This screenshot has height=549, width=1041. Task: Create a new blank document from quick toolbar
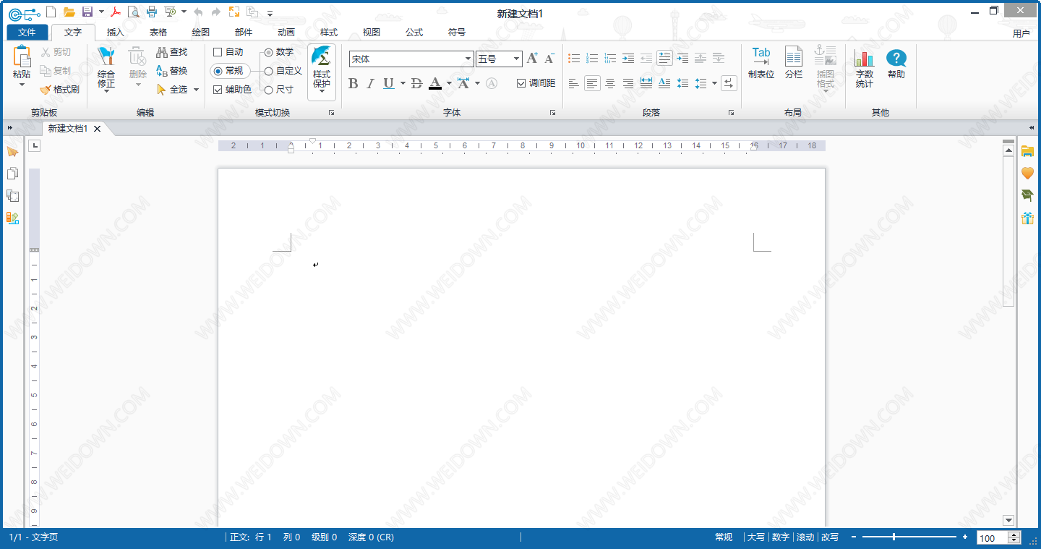(51, 12)
